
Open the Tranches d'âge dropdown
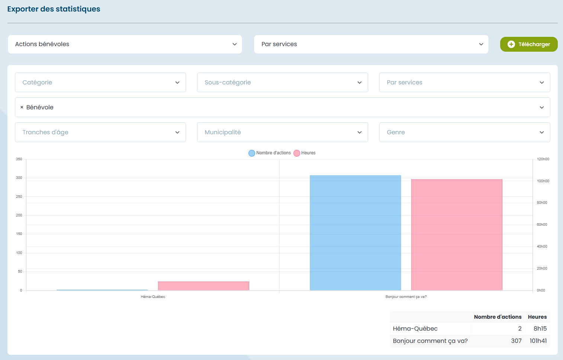[100, 132]
